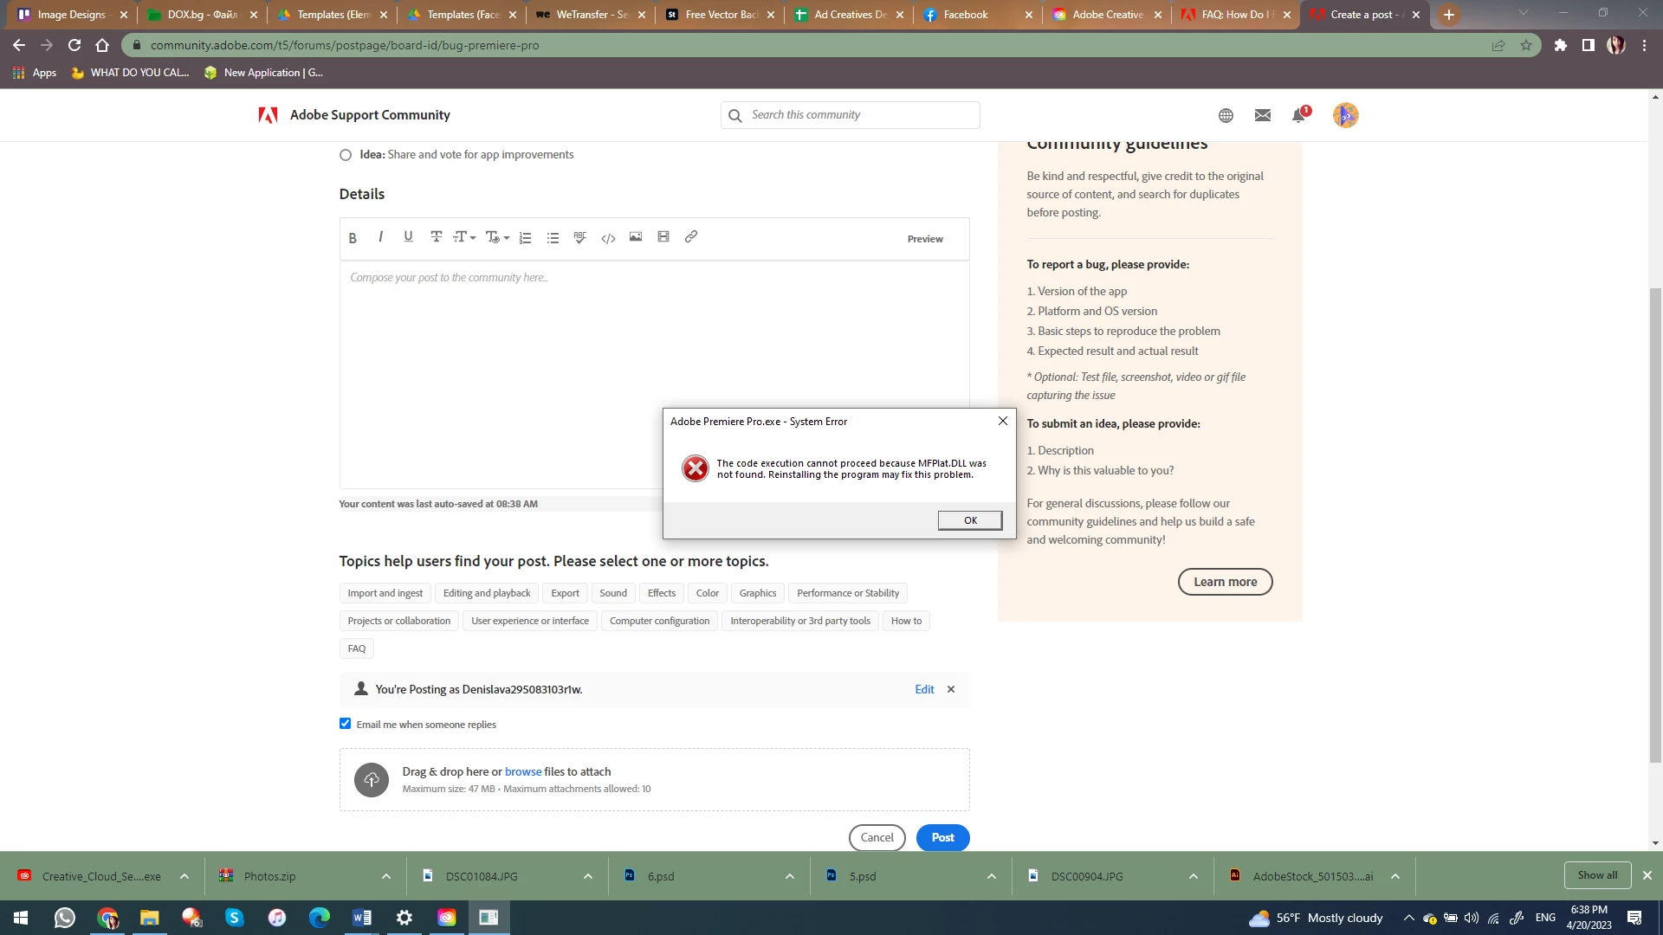The width and height of the screenshot is (1663, 935).
Task: Insert numbered list
Action: pos(525,238)
